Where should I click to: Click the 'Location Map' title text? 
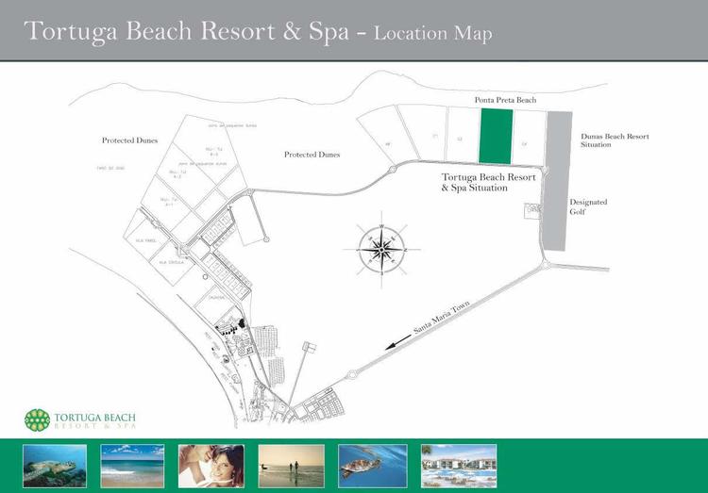pos(432,34)
